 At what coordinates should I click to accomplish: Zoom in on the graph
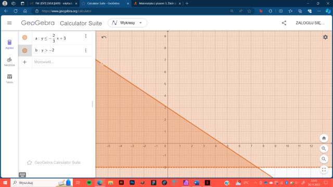point(324,149)
